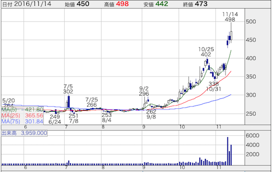Screen dimensions: 272x172
Task: Click the 250 price axis label
Action: click(251, 114)
